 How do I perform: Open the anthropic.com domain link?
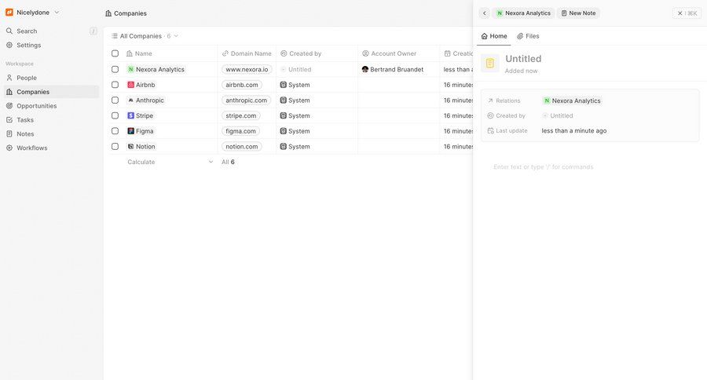tap(246, 100)
